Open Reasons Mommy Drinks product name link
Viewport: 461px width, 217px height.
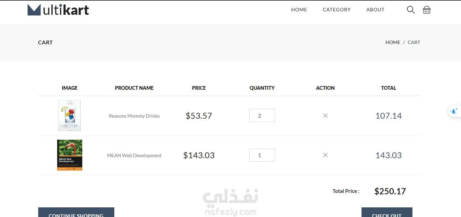click(x=134, y=116)
